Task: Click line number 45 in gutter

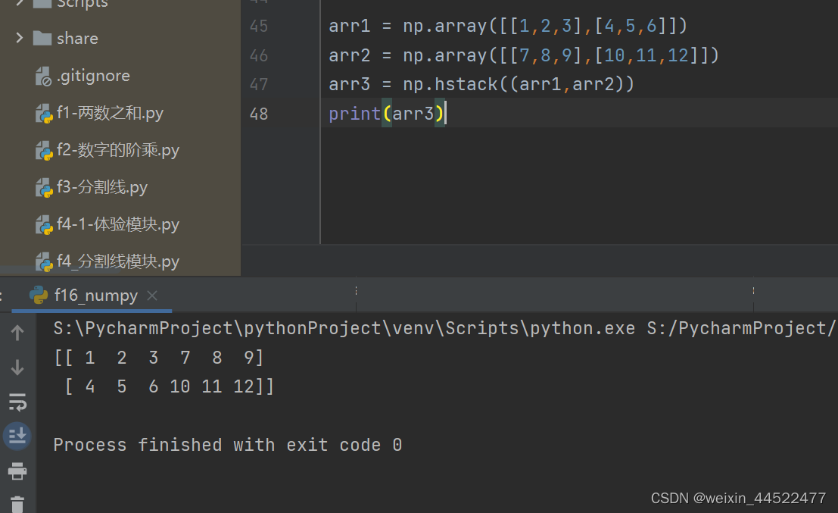Action: (259, 27)
